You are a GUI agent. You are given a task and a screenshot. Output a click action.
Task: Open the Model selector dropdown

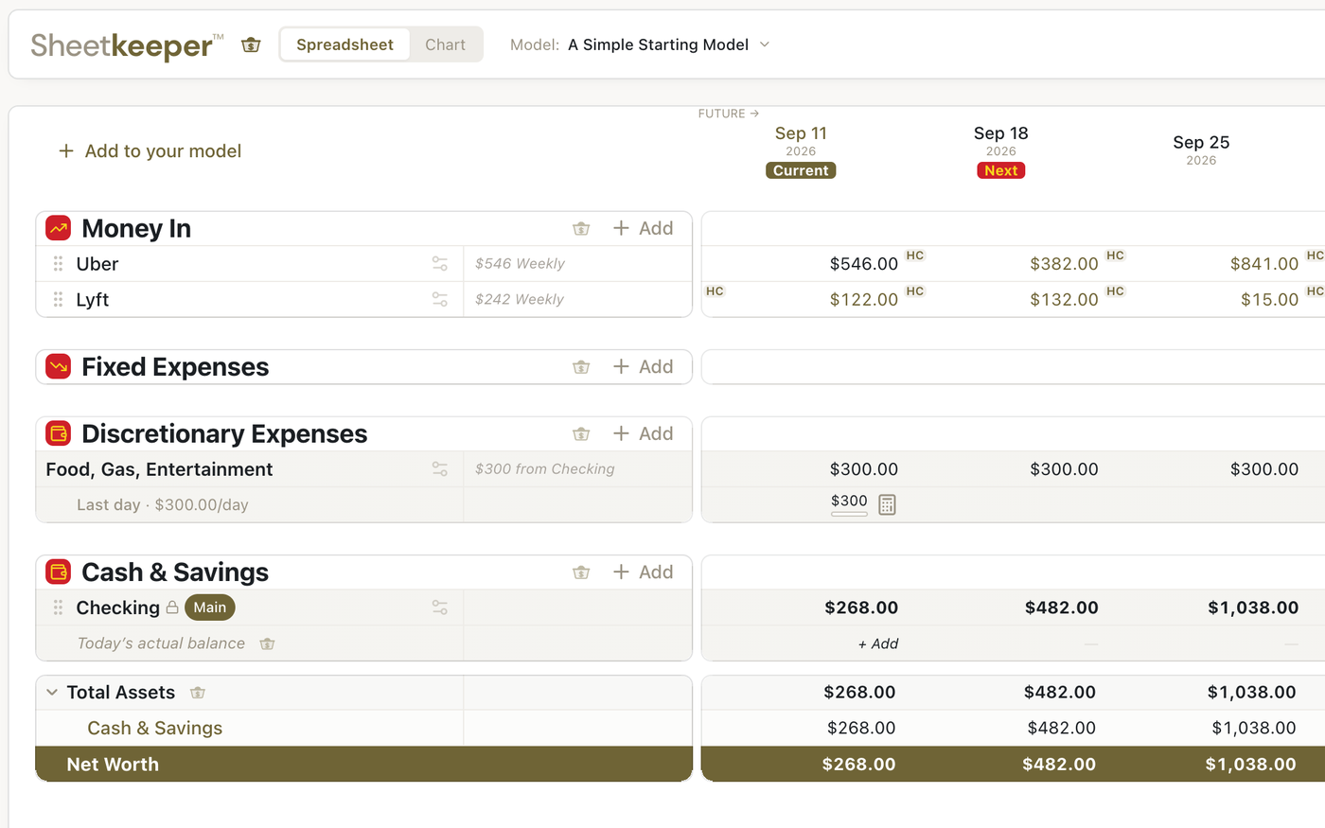pos(641,44)
